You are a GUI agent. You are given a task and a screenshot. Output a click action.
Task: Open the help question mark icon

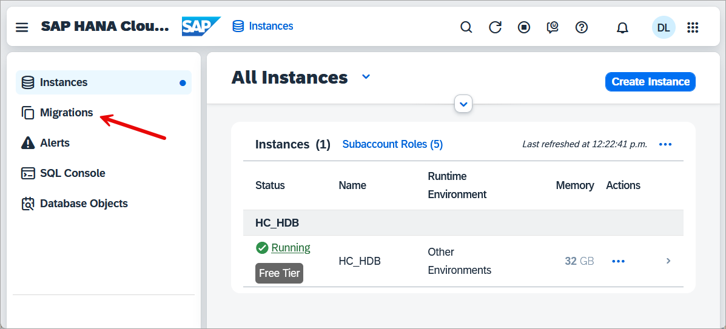(x=582, y=27)
